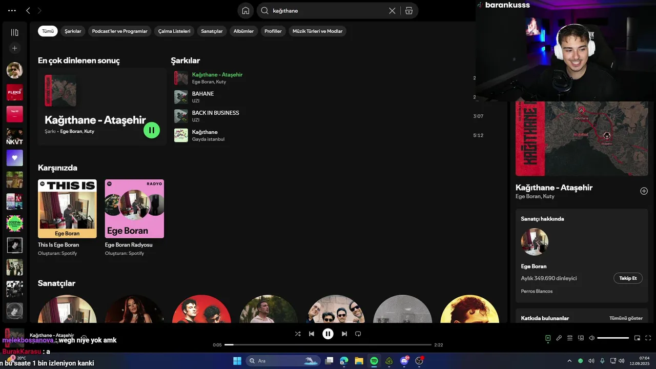This screenshot has height=369, width=656.
Task: Play Kağıthane by Gayda istanbul
Action: click(325, 135)
